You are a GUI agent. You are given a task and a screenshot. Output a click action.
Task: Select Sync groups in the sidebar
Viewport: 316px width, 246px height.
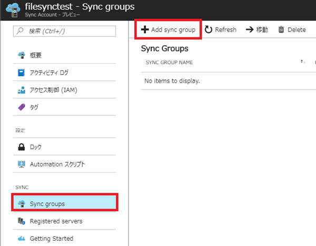64,203
